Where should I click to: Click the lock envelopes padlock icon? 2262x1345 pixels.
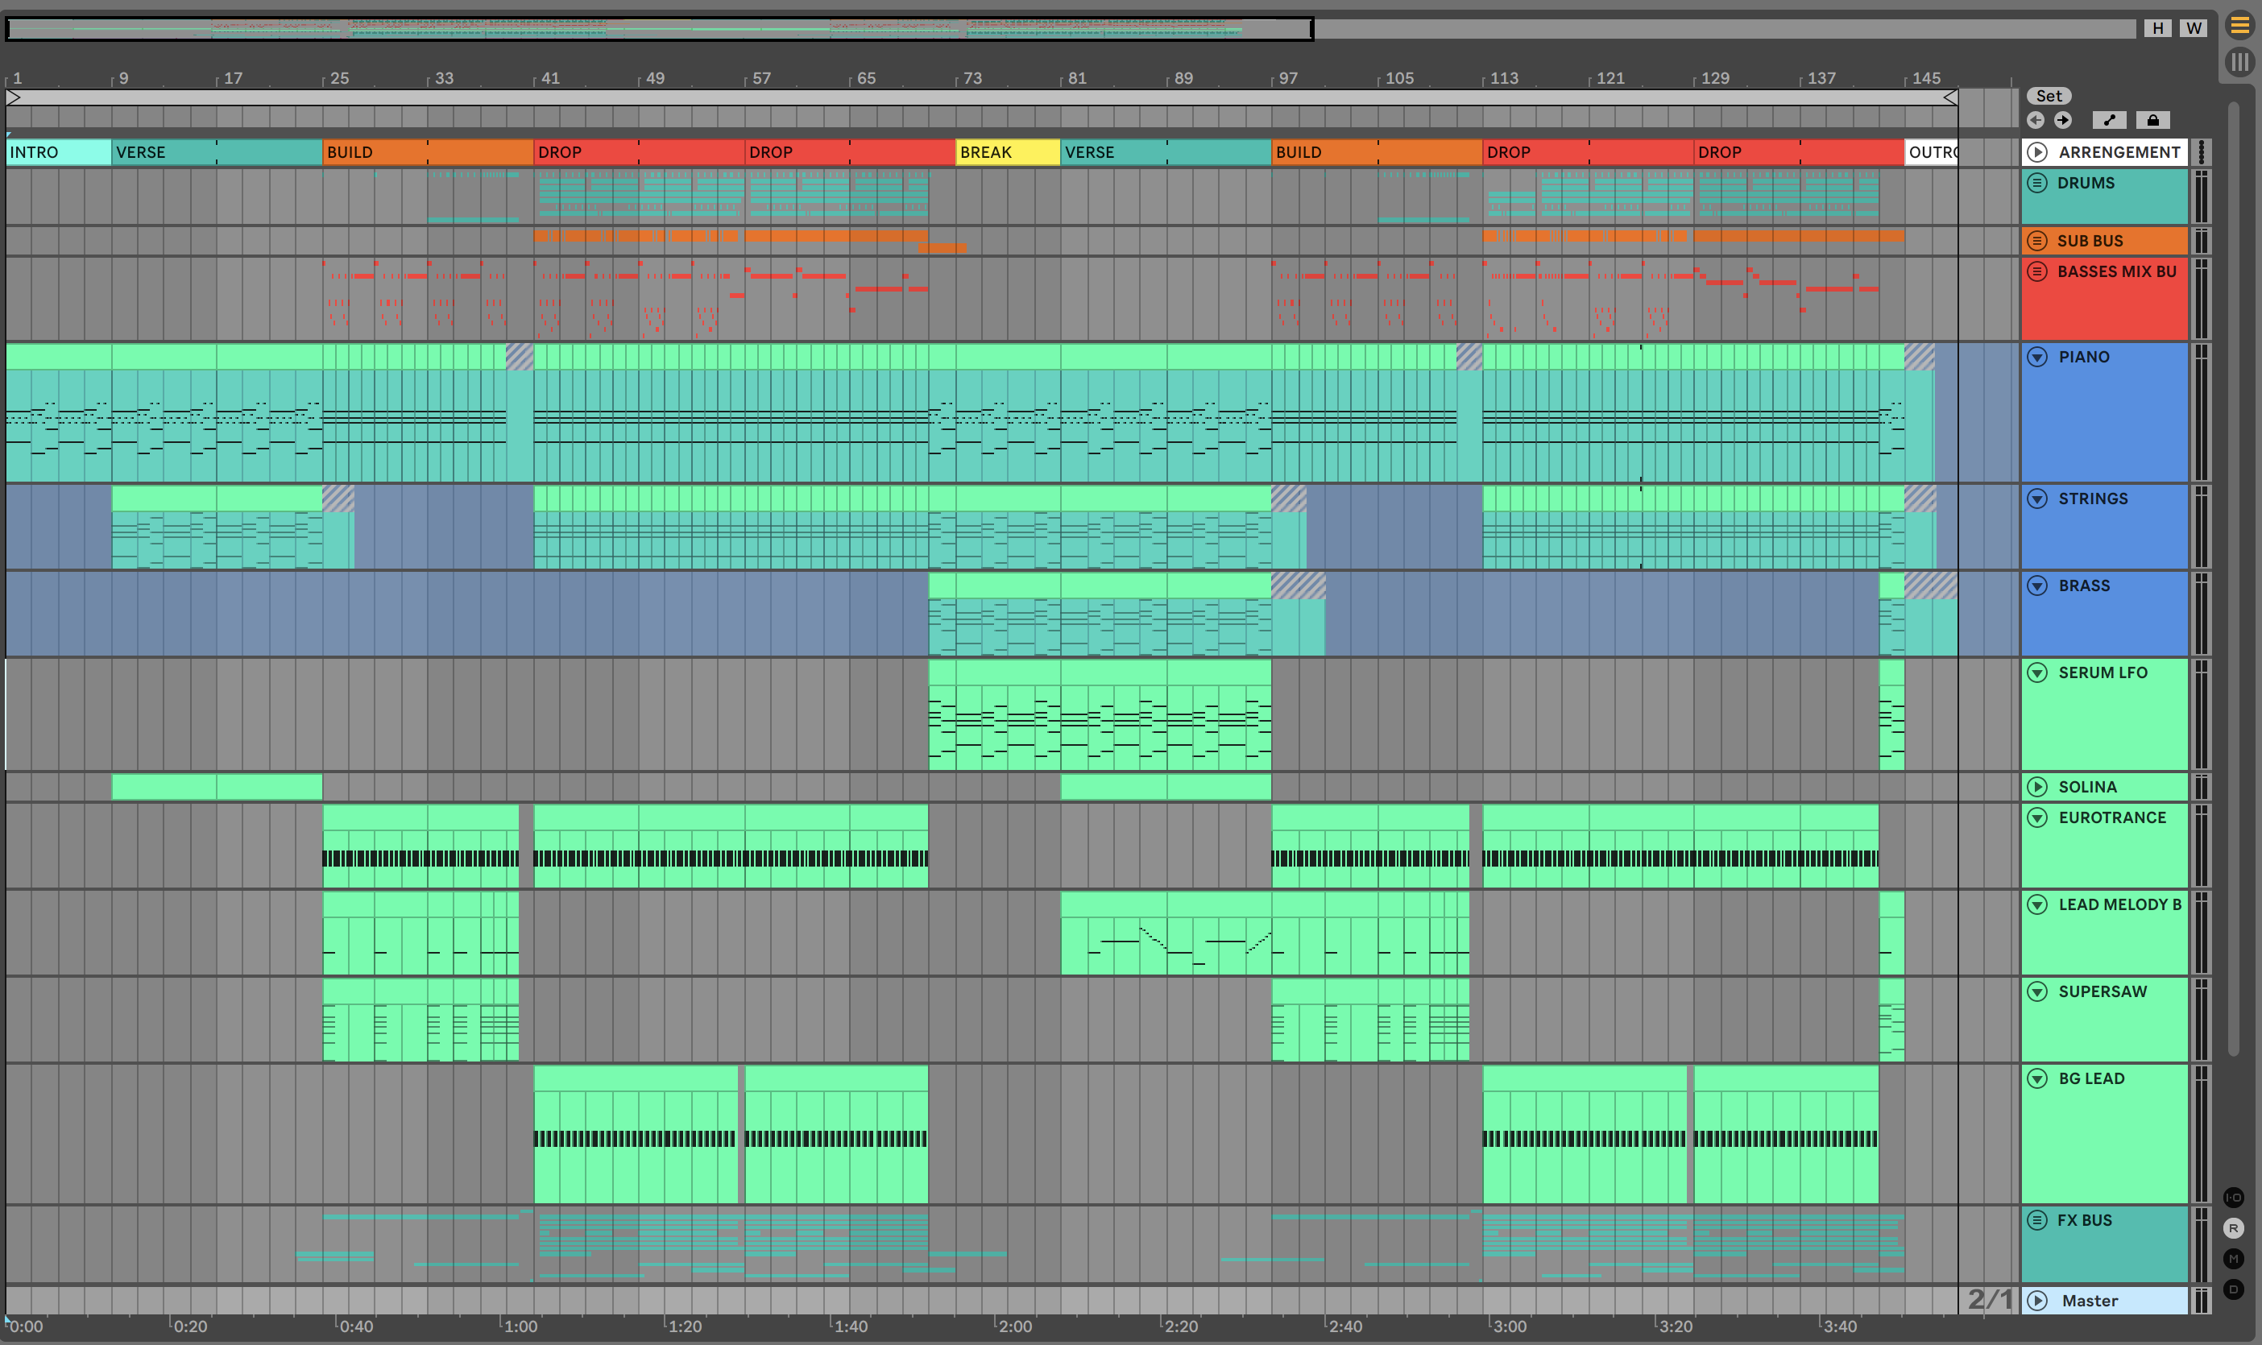tap(2153, 120)
